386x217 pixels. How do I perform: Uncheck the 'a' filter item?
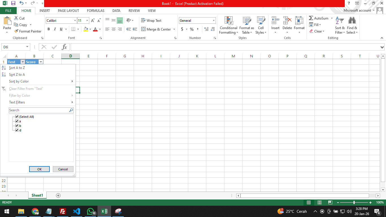(x=17, y=121)
